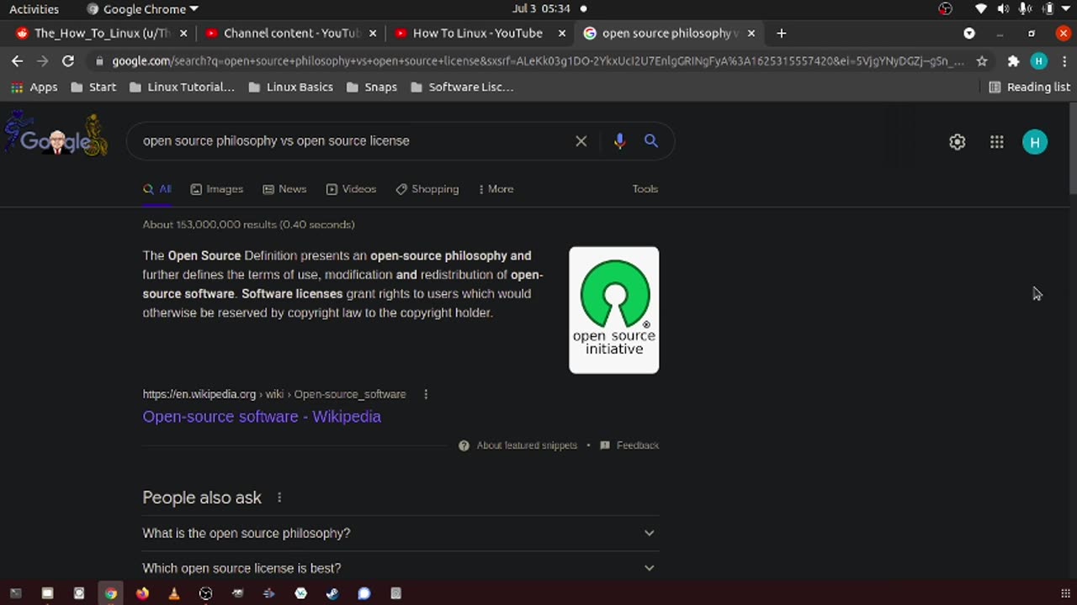Open the Snaps bookmarks folder
The height and width of the screenshot is (605, 1077).
pyautogui.click(x=372, y=87)
